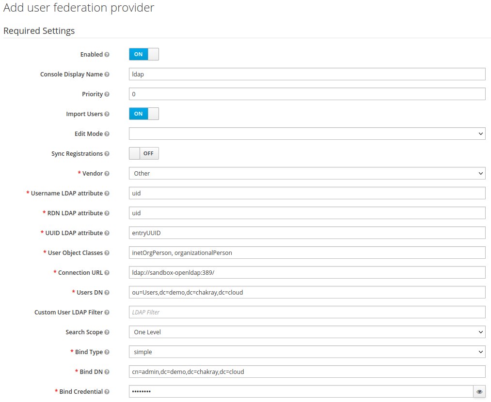Image resolution: width=491 pixels, height=402 pixels.
Task: Expand the Vendor dropdown showing Other
Action: [x=307, y=173]
